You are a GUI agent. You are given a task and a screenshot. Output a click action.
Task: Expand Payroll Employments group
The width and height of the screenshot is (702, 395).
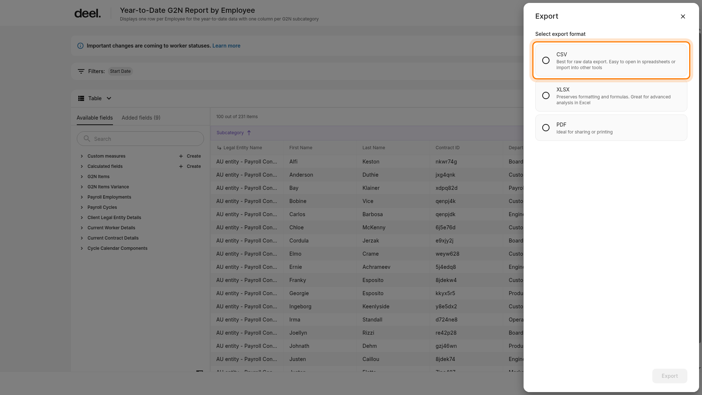click(82, 197)
